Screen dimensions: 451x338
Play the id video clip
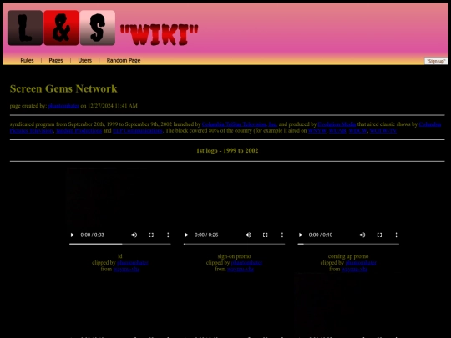tap(72, 235)
